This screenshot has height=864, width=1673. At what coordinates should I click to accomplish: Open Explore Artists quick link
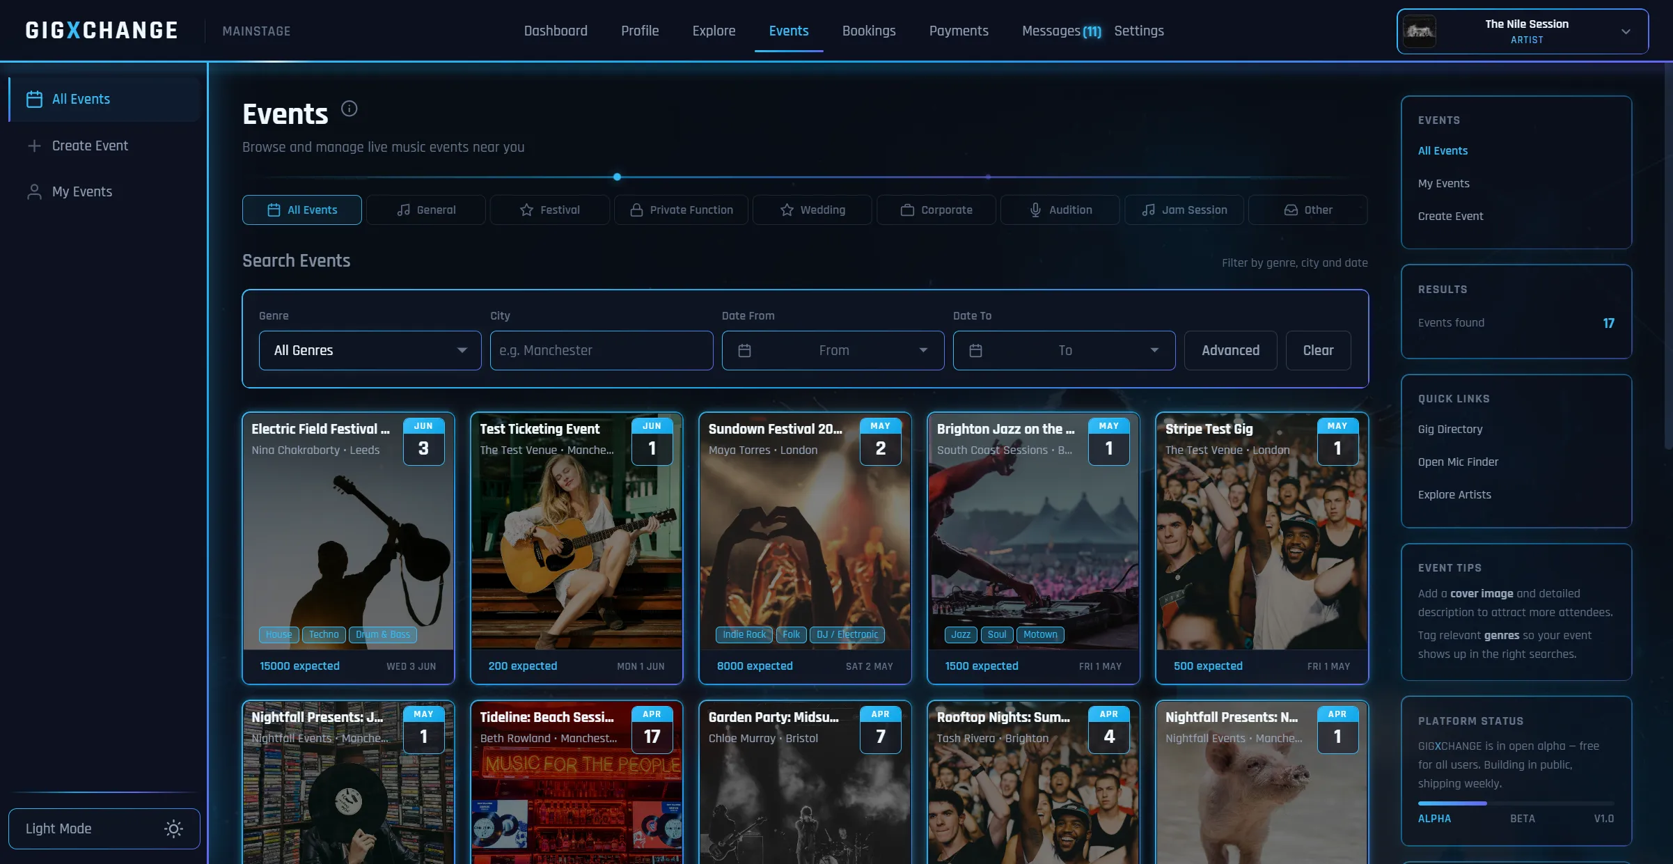click(1454, 494)
